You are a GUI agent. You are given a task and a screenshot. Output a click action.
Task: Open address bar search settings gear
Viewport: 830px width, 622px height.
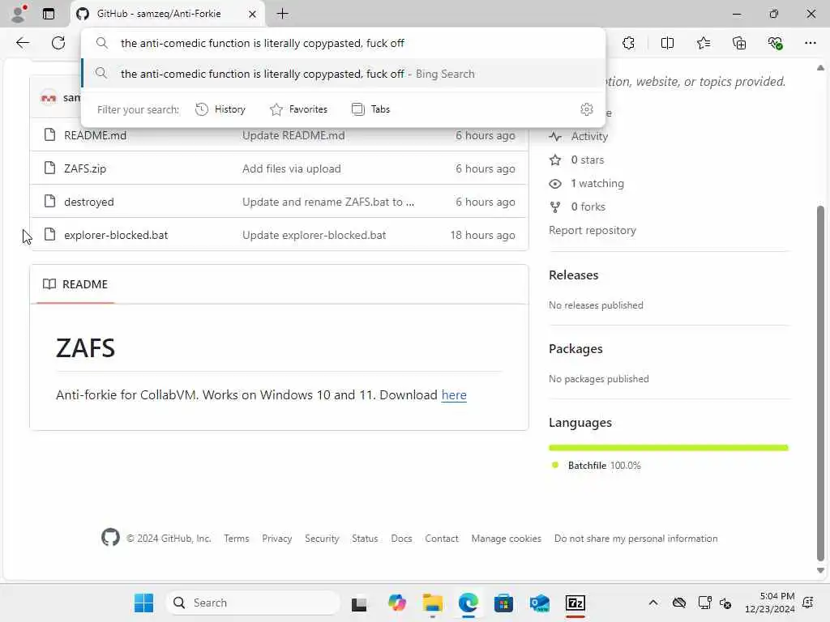coord(587,109)
